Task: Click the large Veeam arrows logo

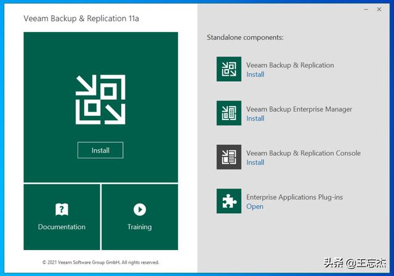Action: tap(100, 100)
